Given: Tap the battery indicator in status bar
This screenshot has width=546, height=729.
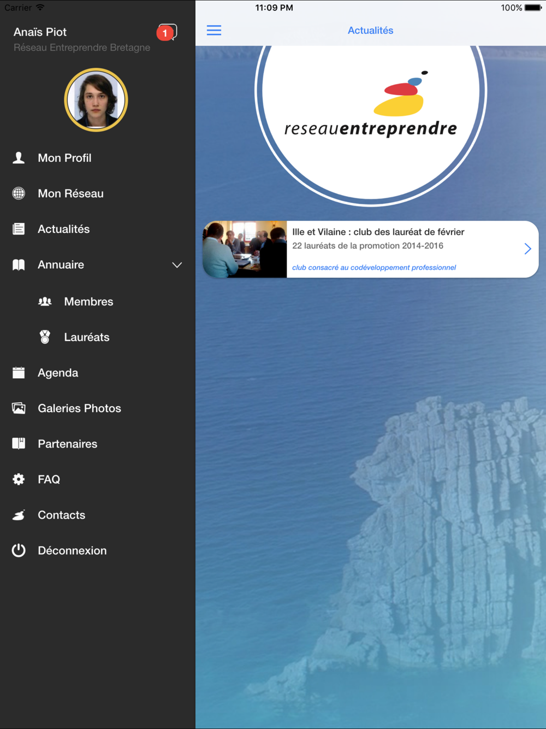Looking at the screenshot, I should click(x=533, y=8).
